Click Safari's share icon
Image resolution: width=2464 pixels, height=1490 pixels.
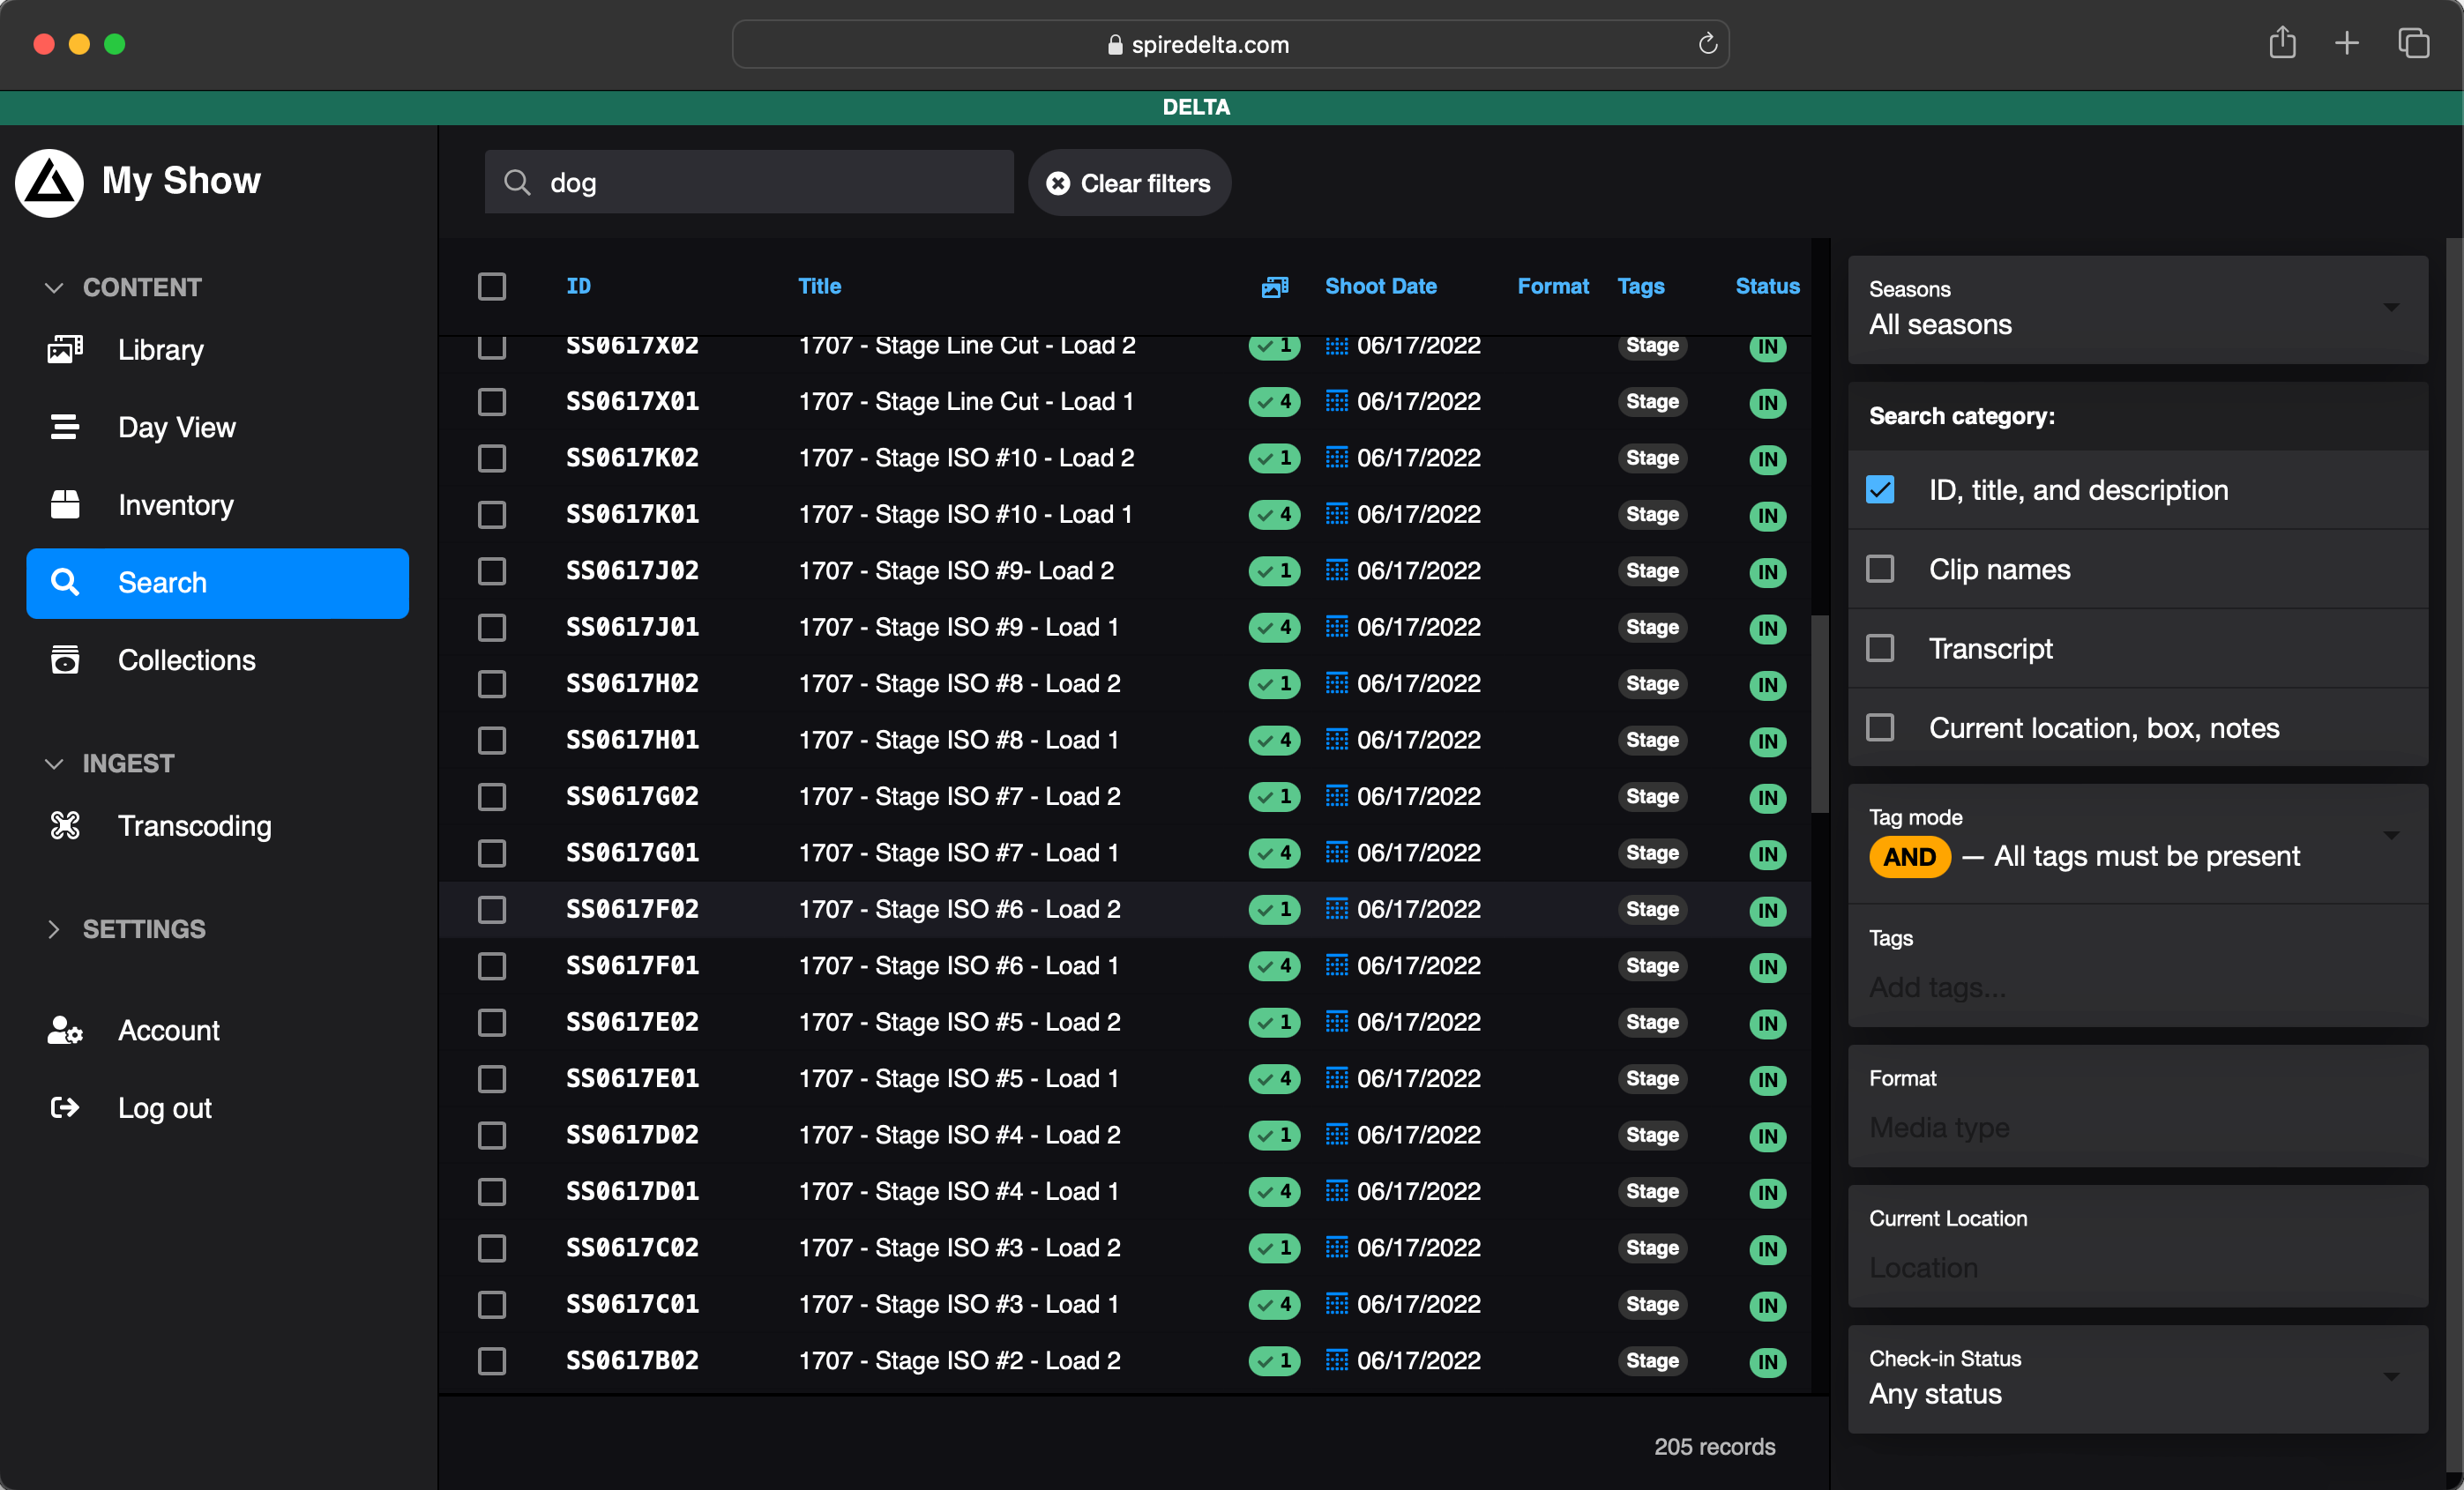coord(2282,44)
